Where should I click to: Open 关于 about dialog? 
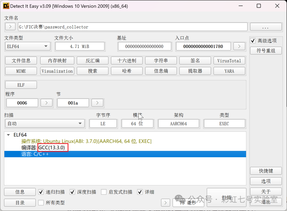(x=266, y=192)
